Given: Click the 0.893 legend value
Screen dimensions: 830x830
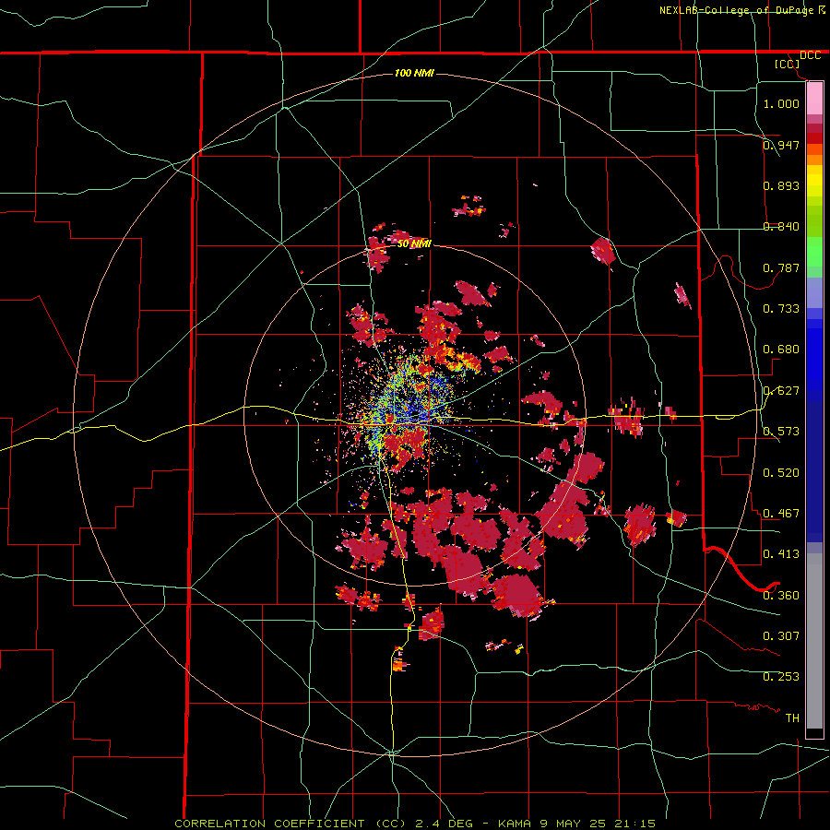Looking at the screenshot, I should (x=781, y=185).
